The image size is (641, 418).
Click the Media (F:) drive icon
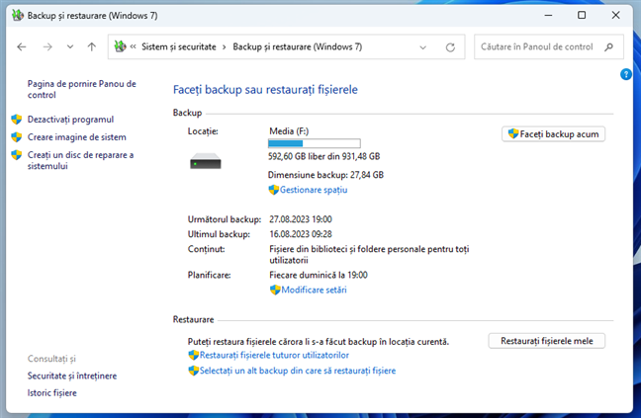tap(205, 161)
